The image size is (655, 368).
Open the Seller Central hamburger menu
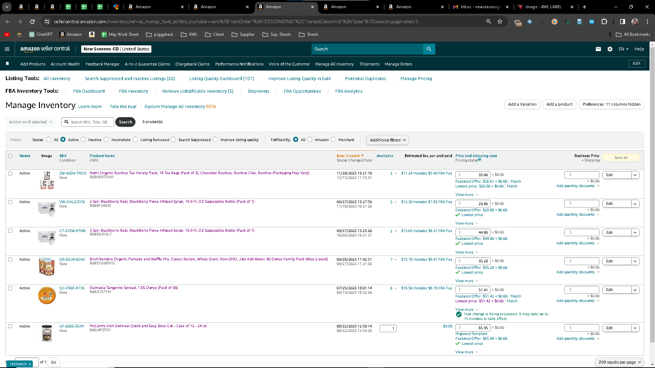[7, 49]
